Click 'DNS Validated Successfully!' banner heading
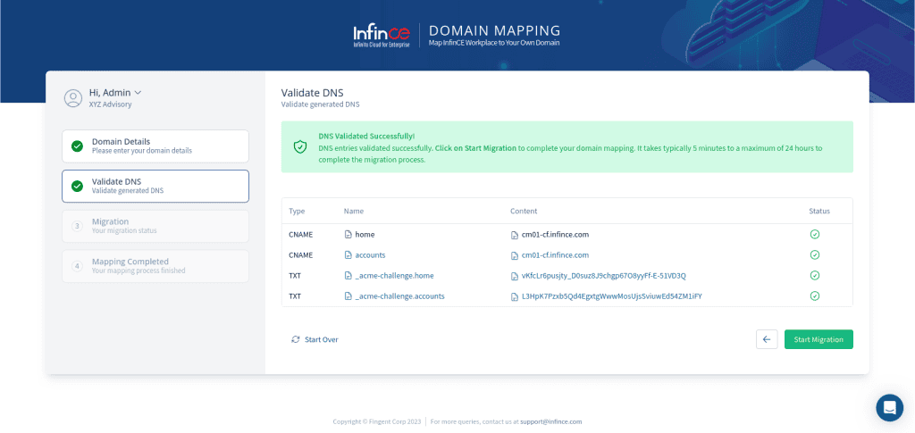 pyautogui.click(x=366, y=137)
